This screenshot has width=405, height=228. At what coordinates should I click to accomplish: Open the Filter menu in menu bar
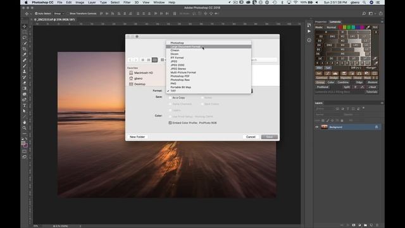click(127, 3)
